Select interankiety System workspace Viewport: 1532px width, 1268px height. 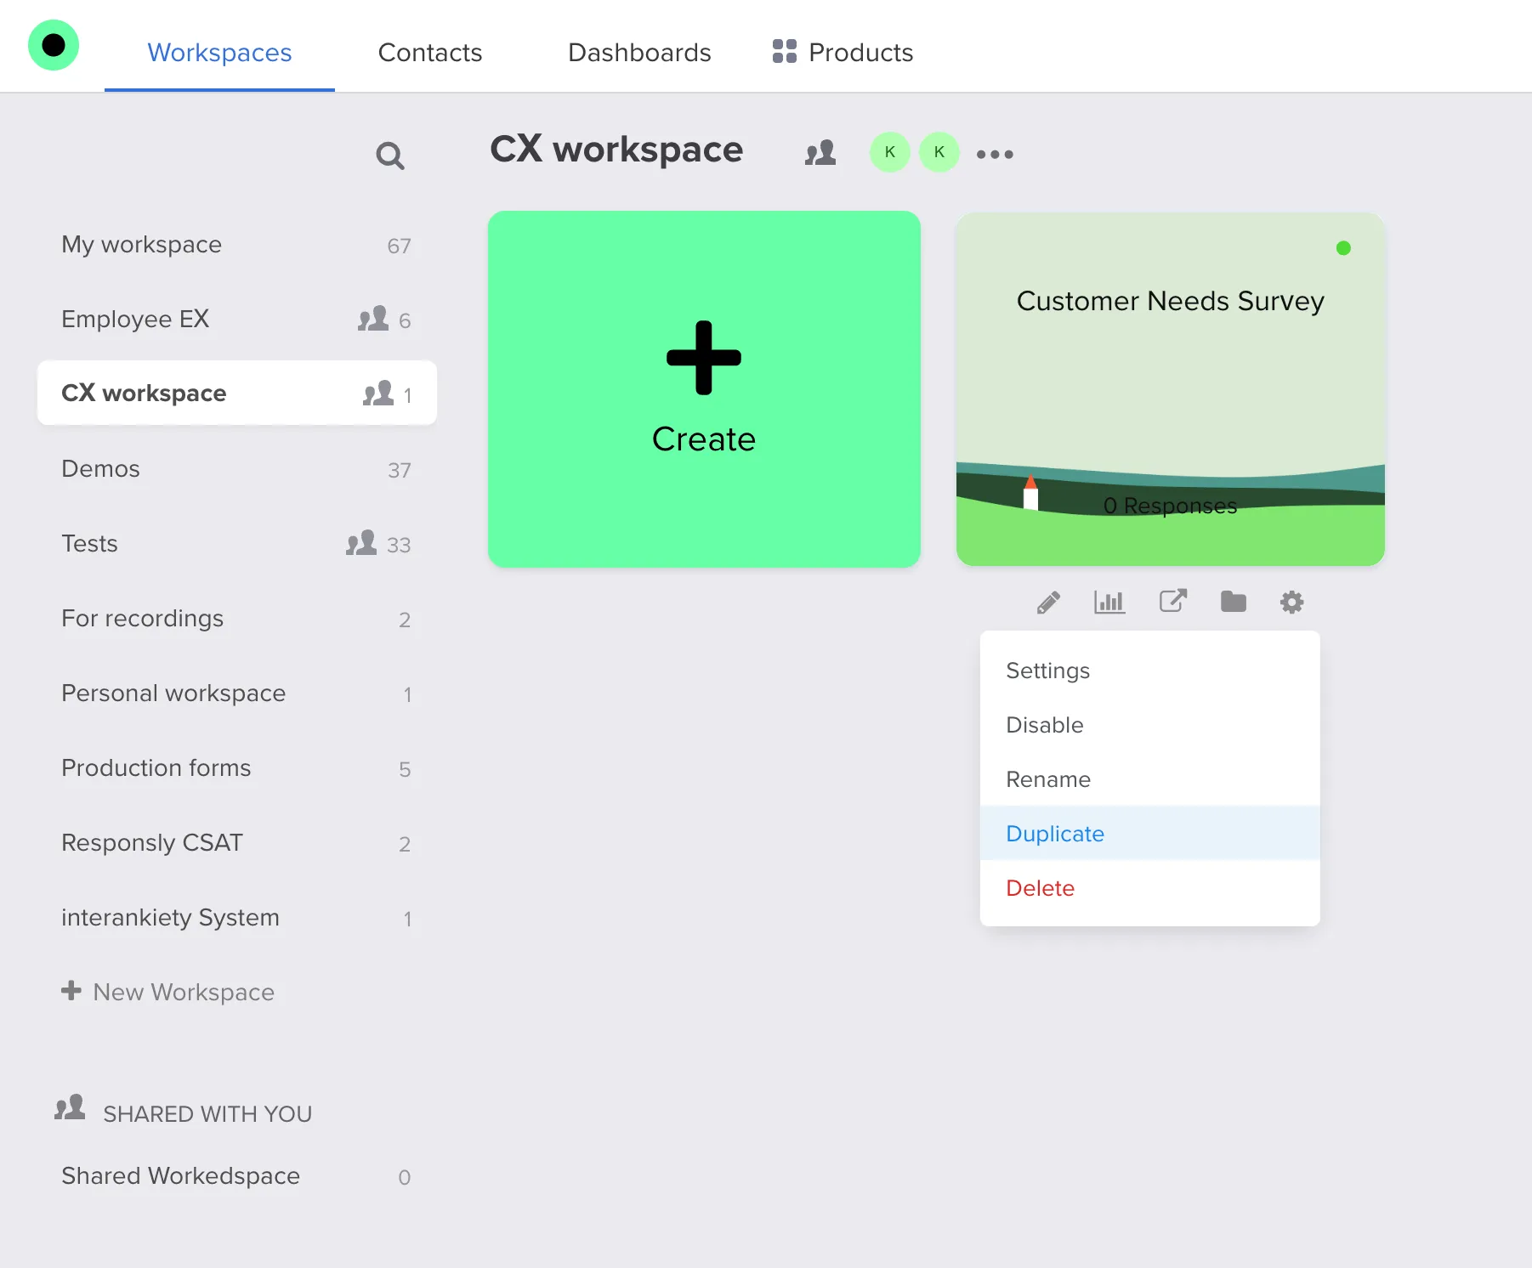236,918
